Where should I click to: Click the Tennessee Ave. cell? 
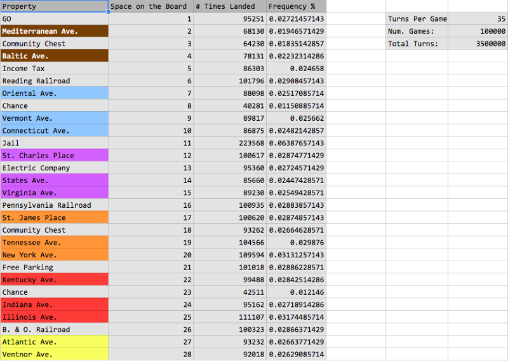(55, 243)
